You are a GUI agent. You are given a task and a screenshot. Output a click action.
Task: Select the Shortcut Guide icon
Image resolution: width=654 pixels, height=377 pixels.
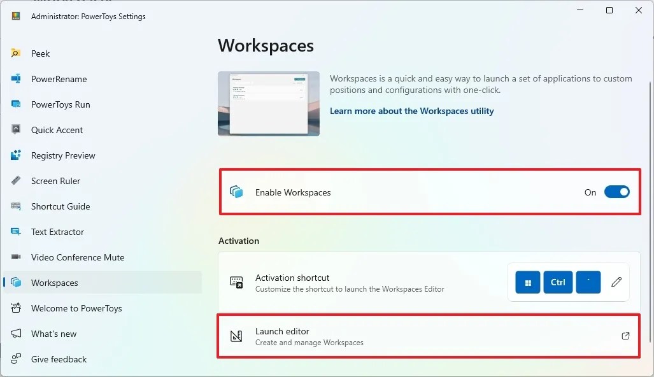pyautogui.click(x=17, y=206)
